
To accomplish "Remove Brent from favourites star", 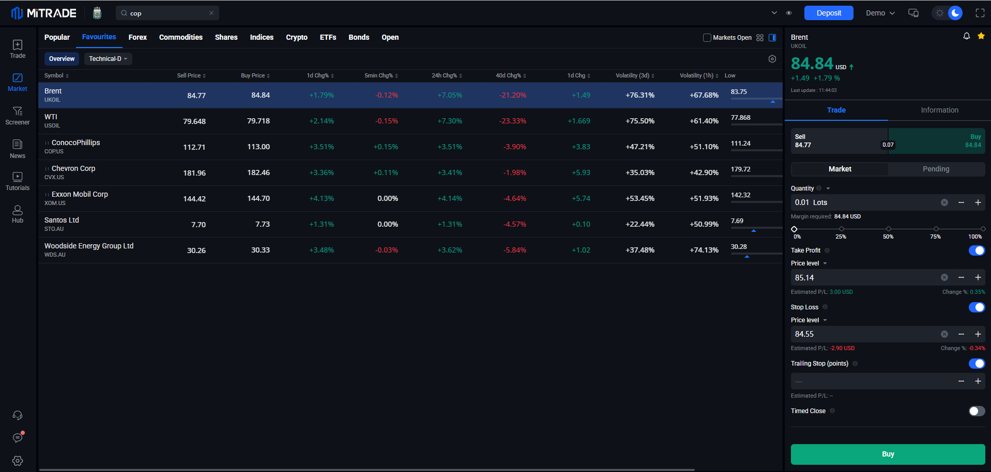I will pos(981,36).
